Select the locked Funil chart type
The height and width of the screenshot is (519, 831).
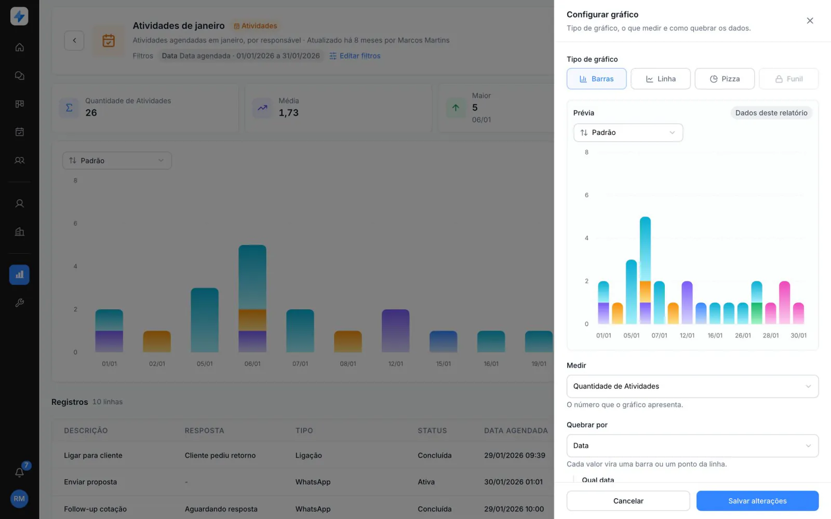(x=789, y=79)
